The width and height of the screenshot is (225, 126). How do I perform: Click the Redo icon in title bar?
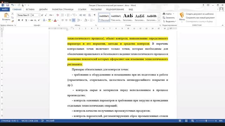tap(19, 5)
